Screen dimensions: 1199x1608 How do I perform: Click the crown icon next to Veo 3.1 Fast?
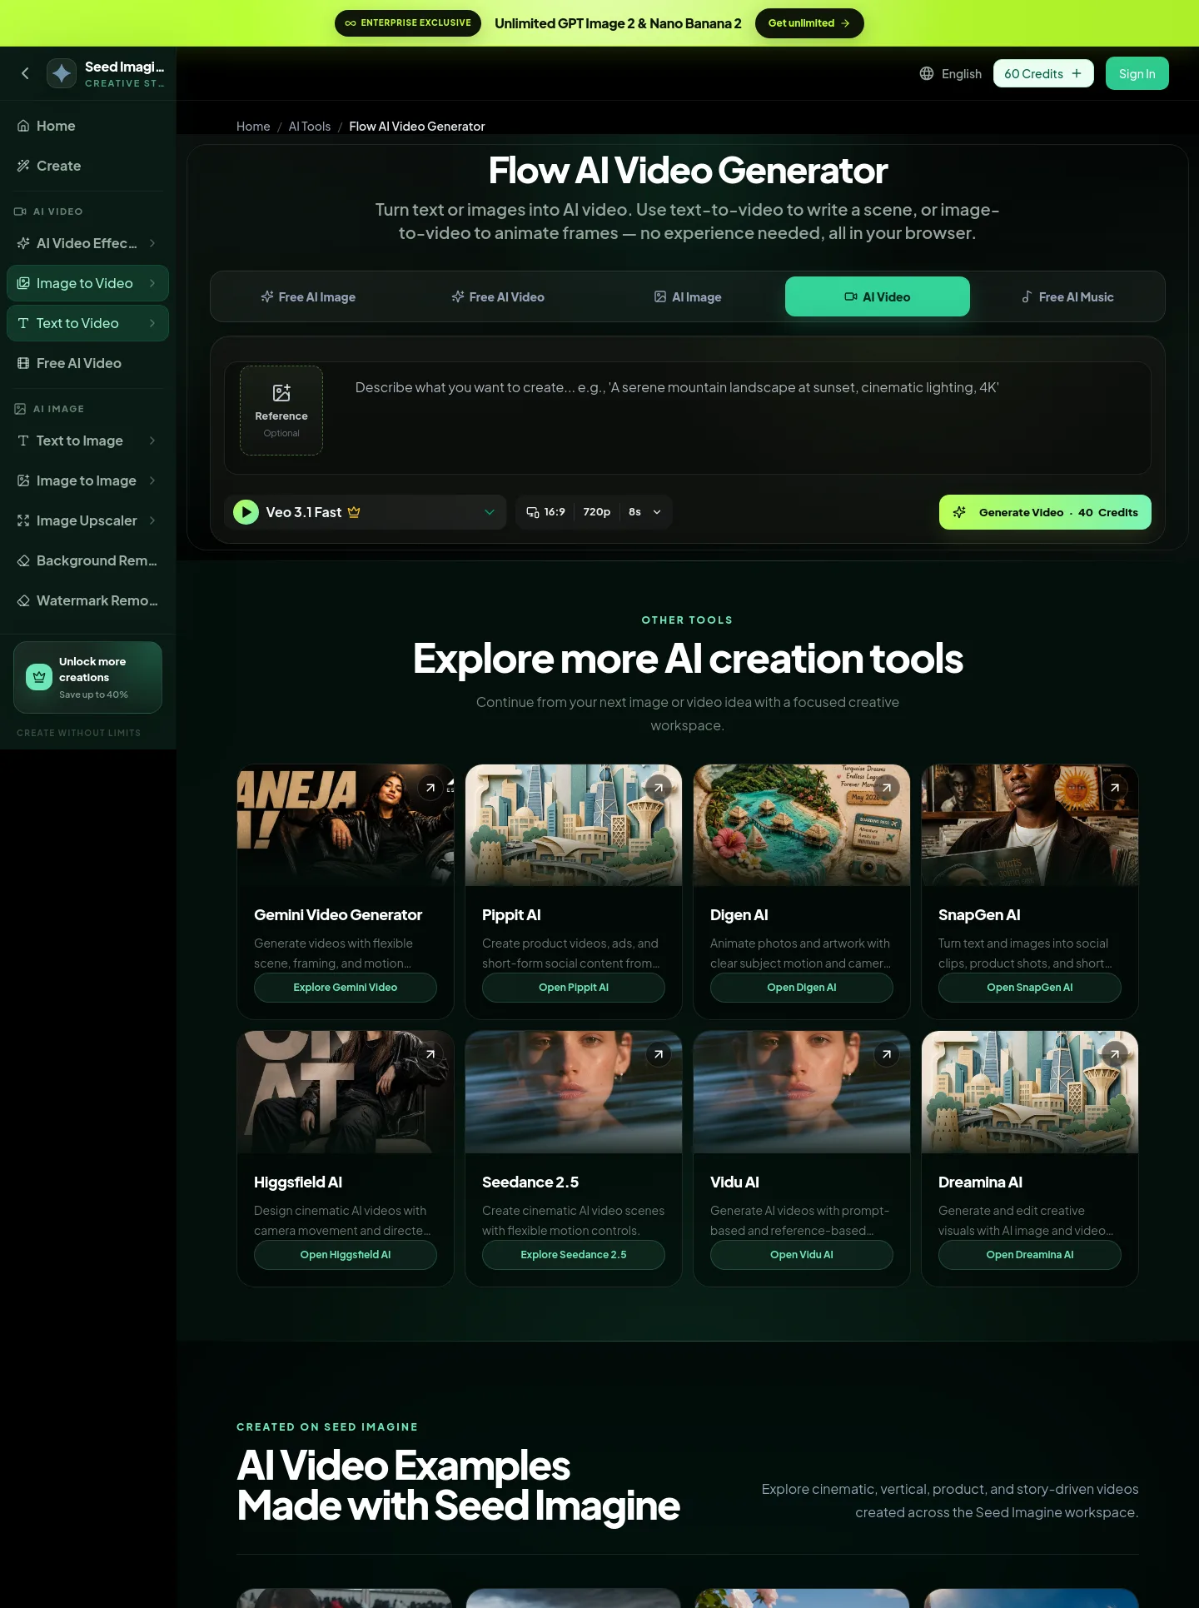[354, 512]
